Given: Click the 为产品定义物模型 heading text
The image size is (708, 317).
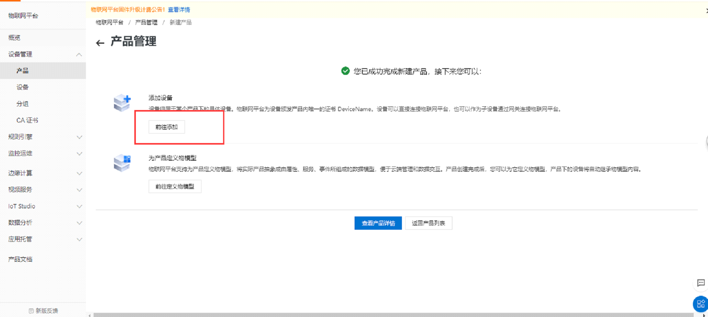Looking at the screenshot, I should pos(173,158).
